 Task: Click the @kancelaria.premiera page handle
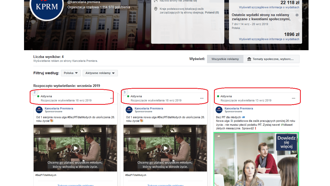pos(84,2)
